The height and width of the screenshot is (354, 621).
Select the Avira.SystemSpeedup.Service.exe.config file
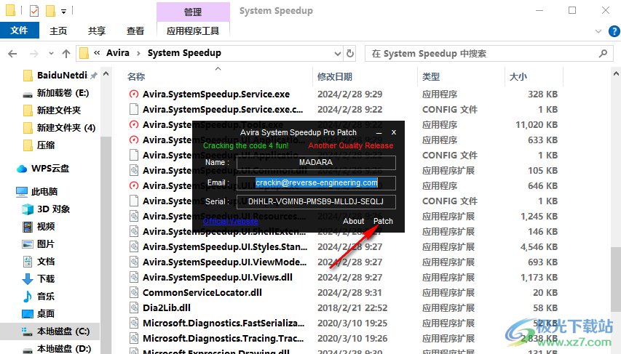(x=223, y=110)
